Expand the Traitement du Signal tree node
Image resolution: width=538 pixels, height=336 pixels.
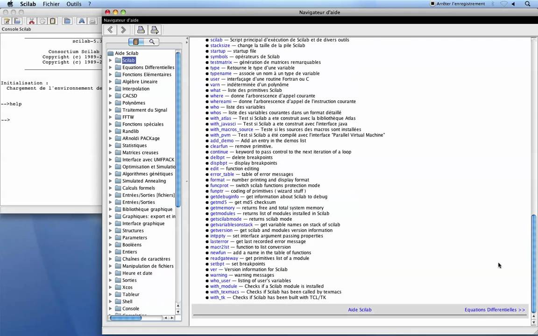click(111, 110)
